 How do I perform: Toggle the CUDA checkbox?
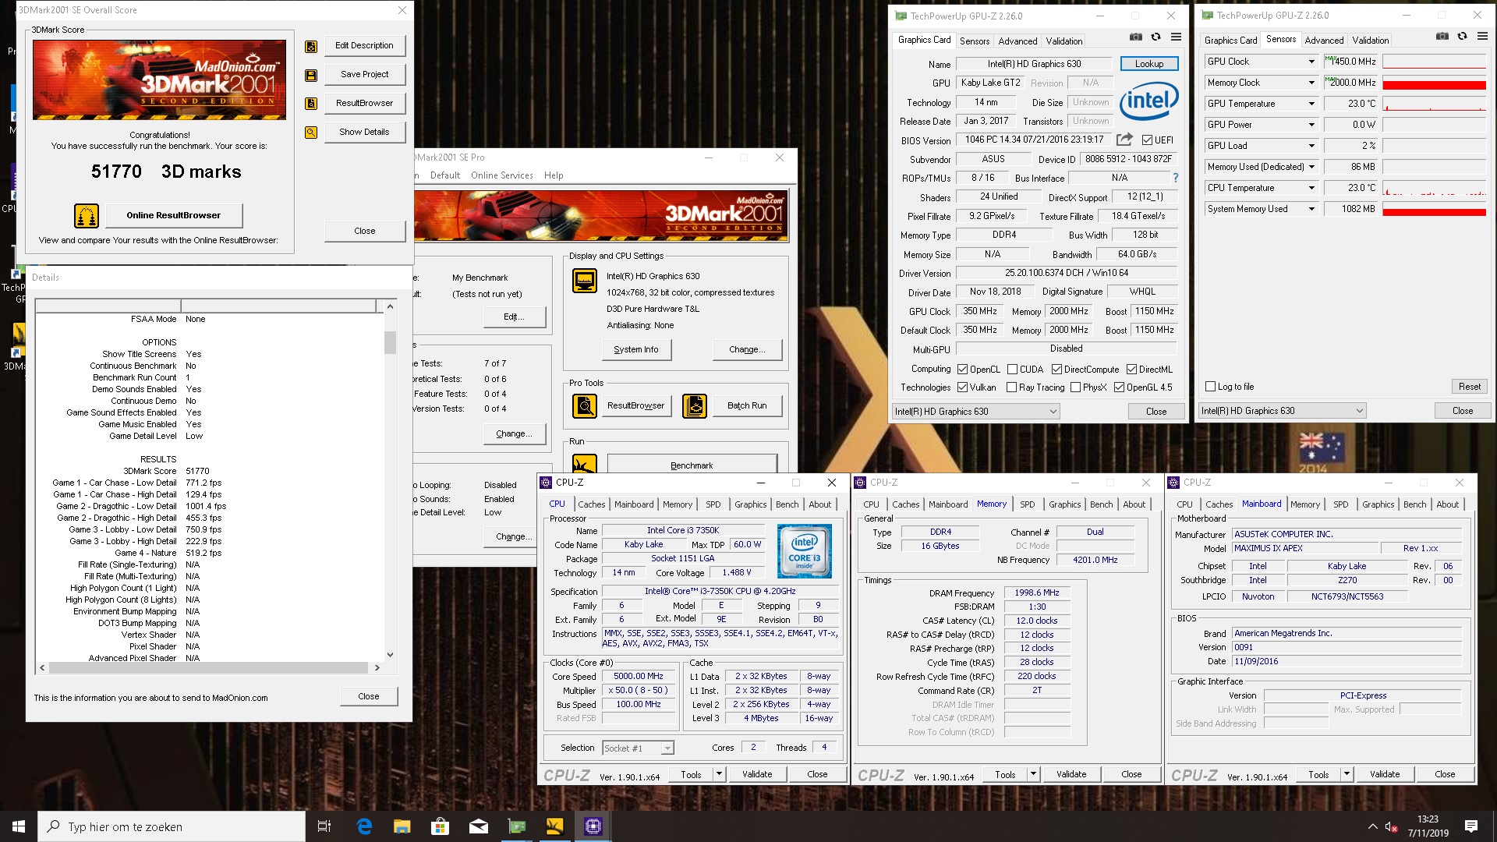click(x=1012, y=370)
